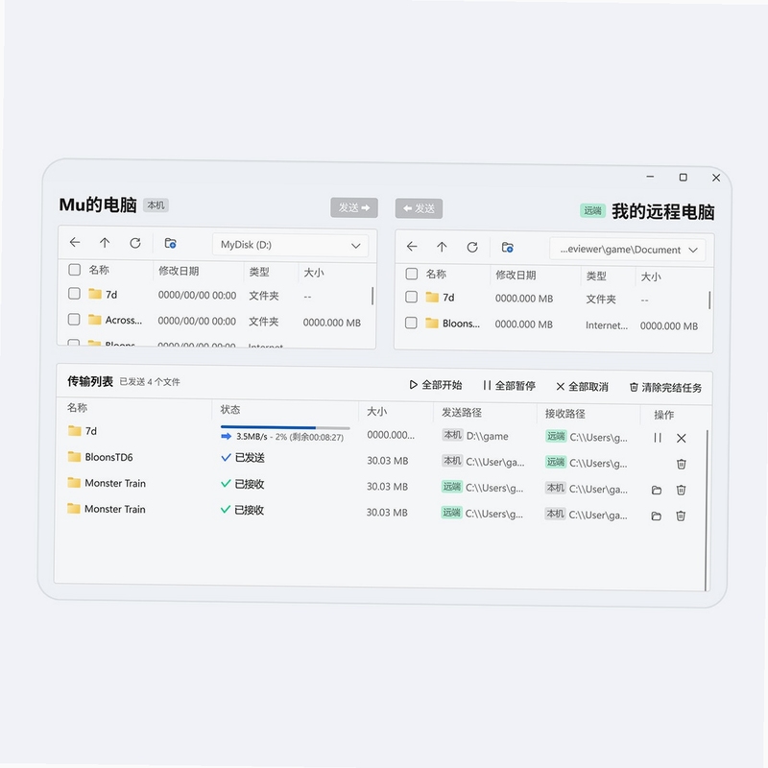Open folder of first Monster Train transfer
Image resolution: width=768 pixels, height=768 pixels.
tap(657, 490)
